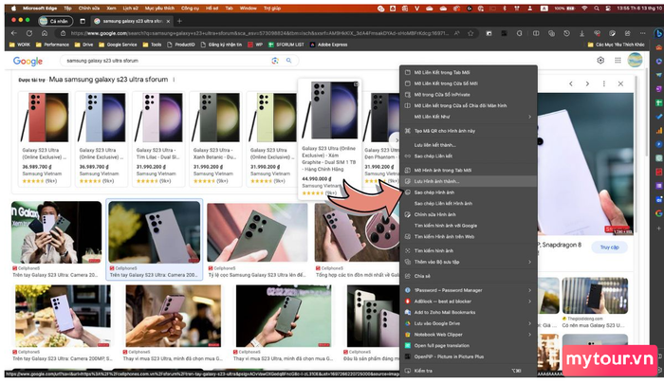Reload the page with the refresh icon

coord(29,33)
